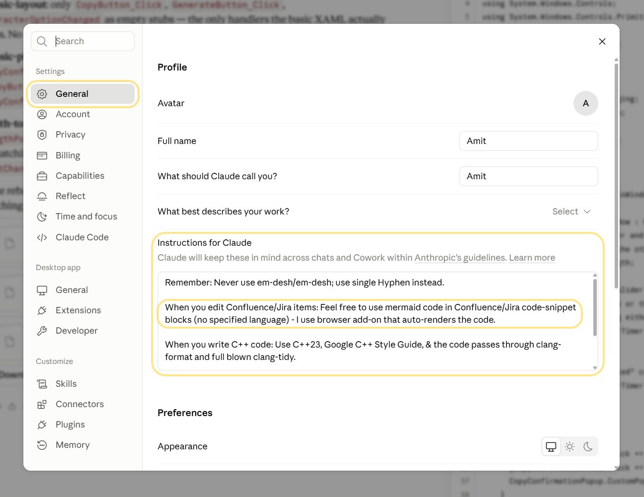Click the Reflect icon in sidebar
Screen dimensions: 644x497
click(x=42, y=196)
